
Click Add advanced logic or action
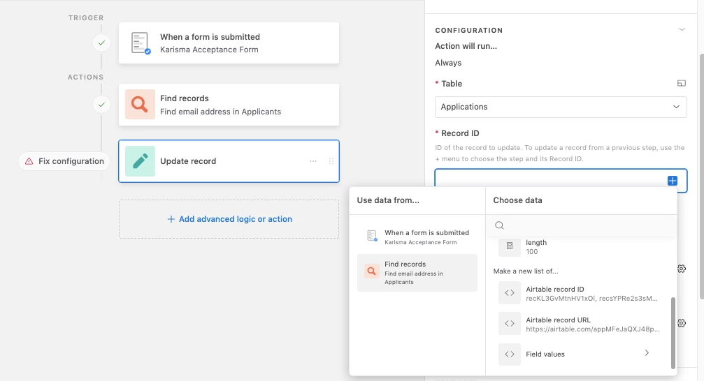(229, 219)
